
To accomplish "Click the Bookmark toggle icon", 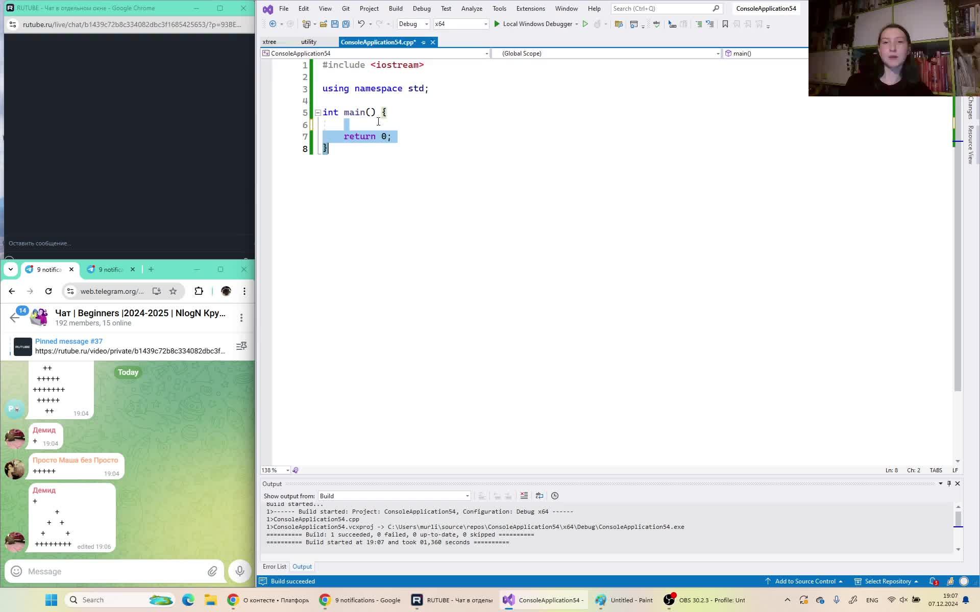I will [725, 24].
